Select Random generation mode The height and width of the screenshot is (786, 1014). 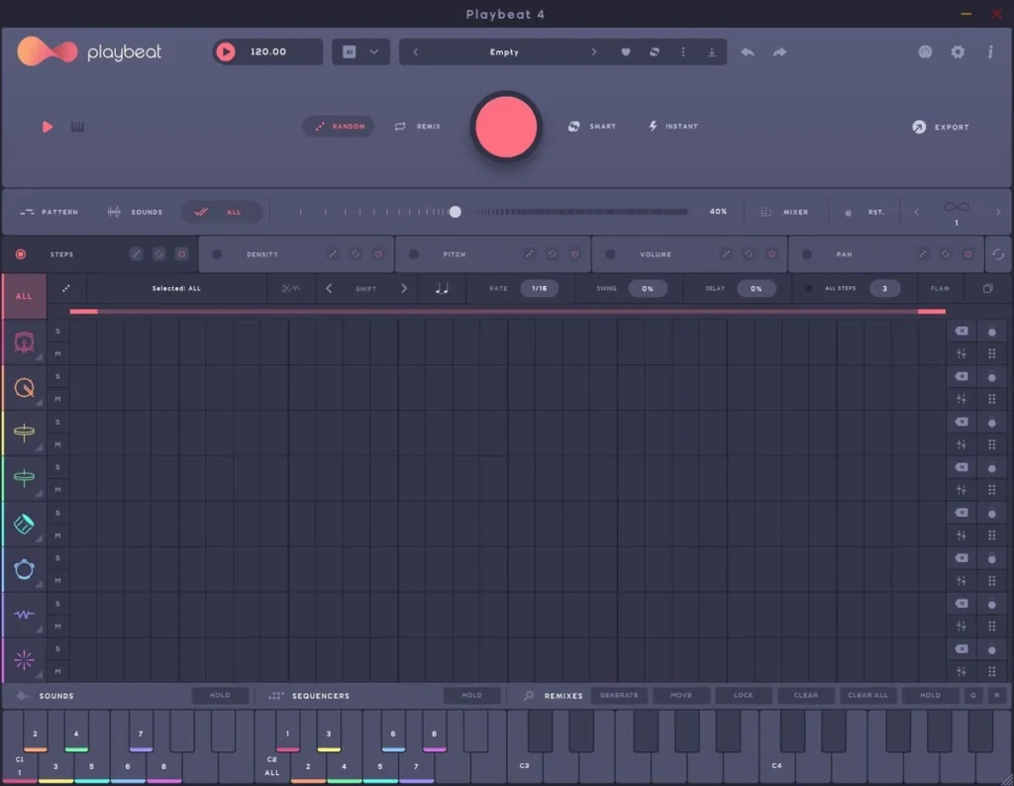pyautogui.click(x=340, y=127)
